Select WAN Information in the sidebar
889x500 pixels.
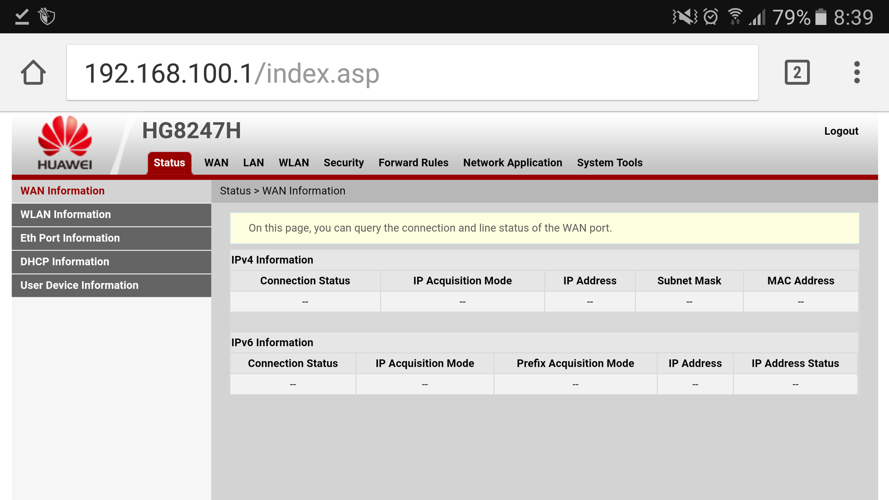click(x=112, y=191)
